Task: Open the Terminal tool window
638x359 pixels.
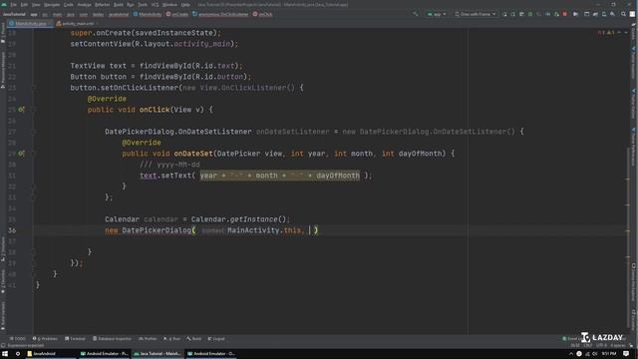Action: [x=76, y=339]
